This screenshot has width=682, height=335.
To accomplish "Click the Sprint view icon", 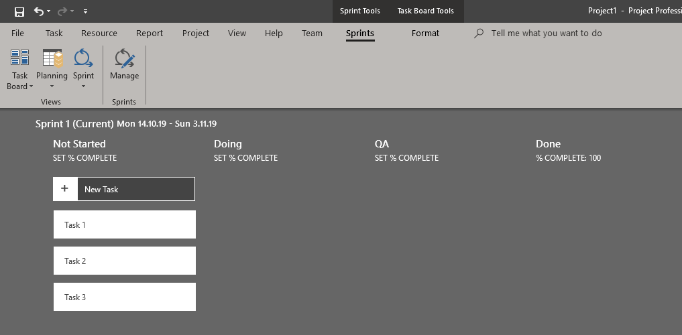I will [x=83, y=59].
